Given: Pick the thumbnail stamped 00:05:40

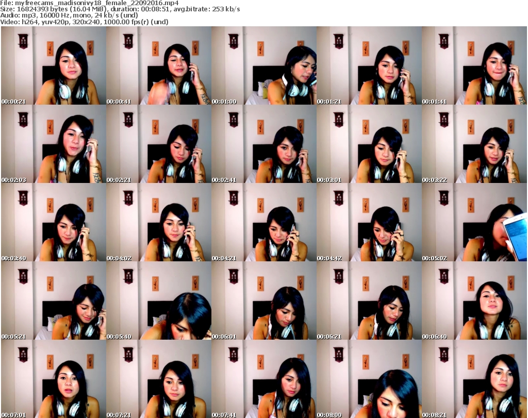Looking at the screenshot, I should pyautogui.click(x=159, y=300).
